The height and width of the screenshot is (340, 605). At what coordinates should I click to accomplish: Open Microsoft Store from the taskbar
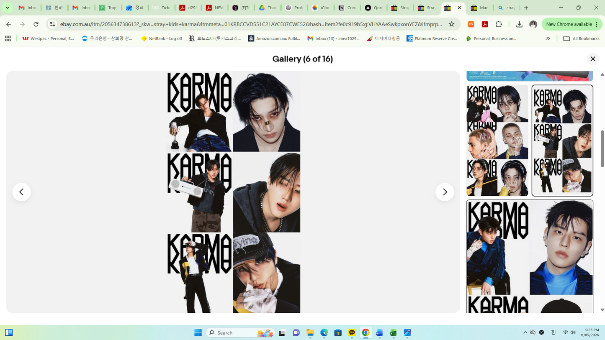[338, 332]
